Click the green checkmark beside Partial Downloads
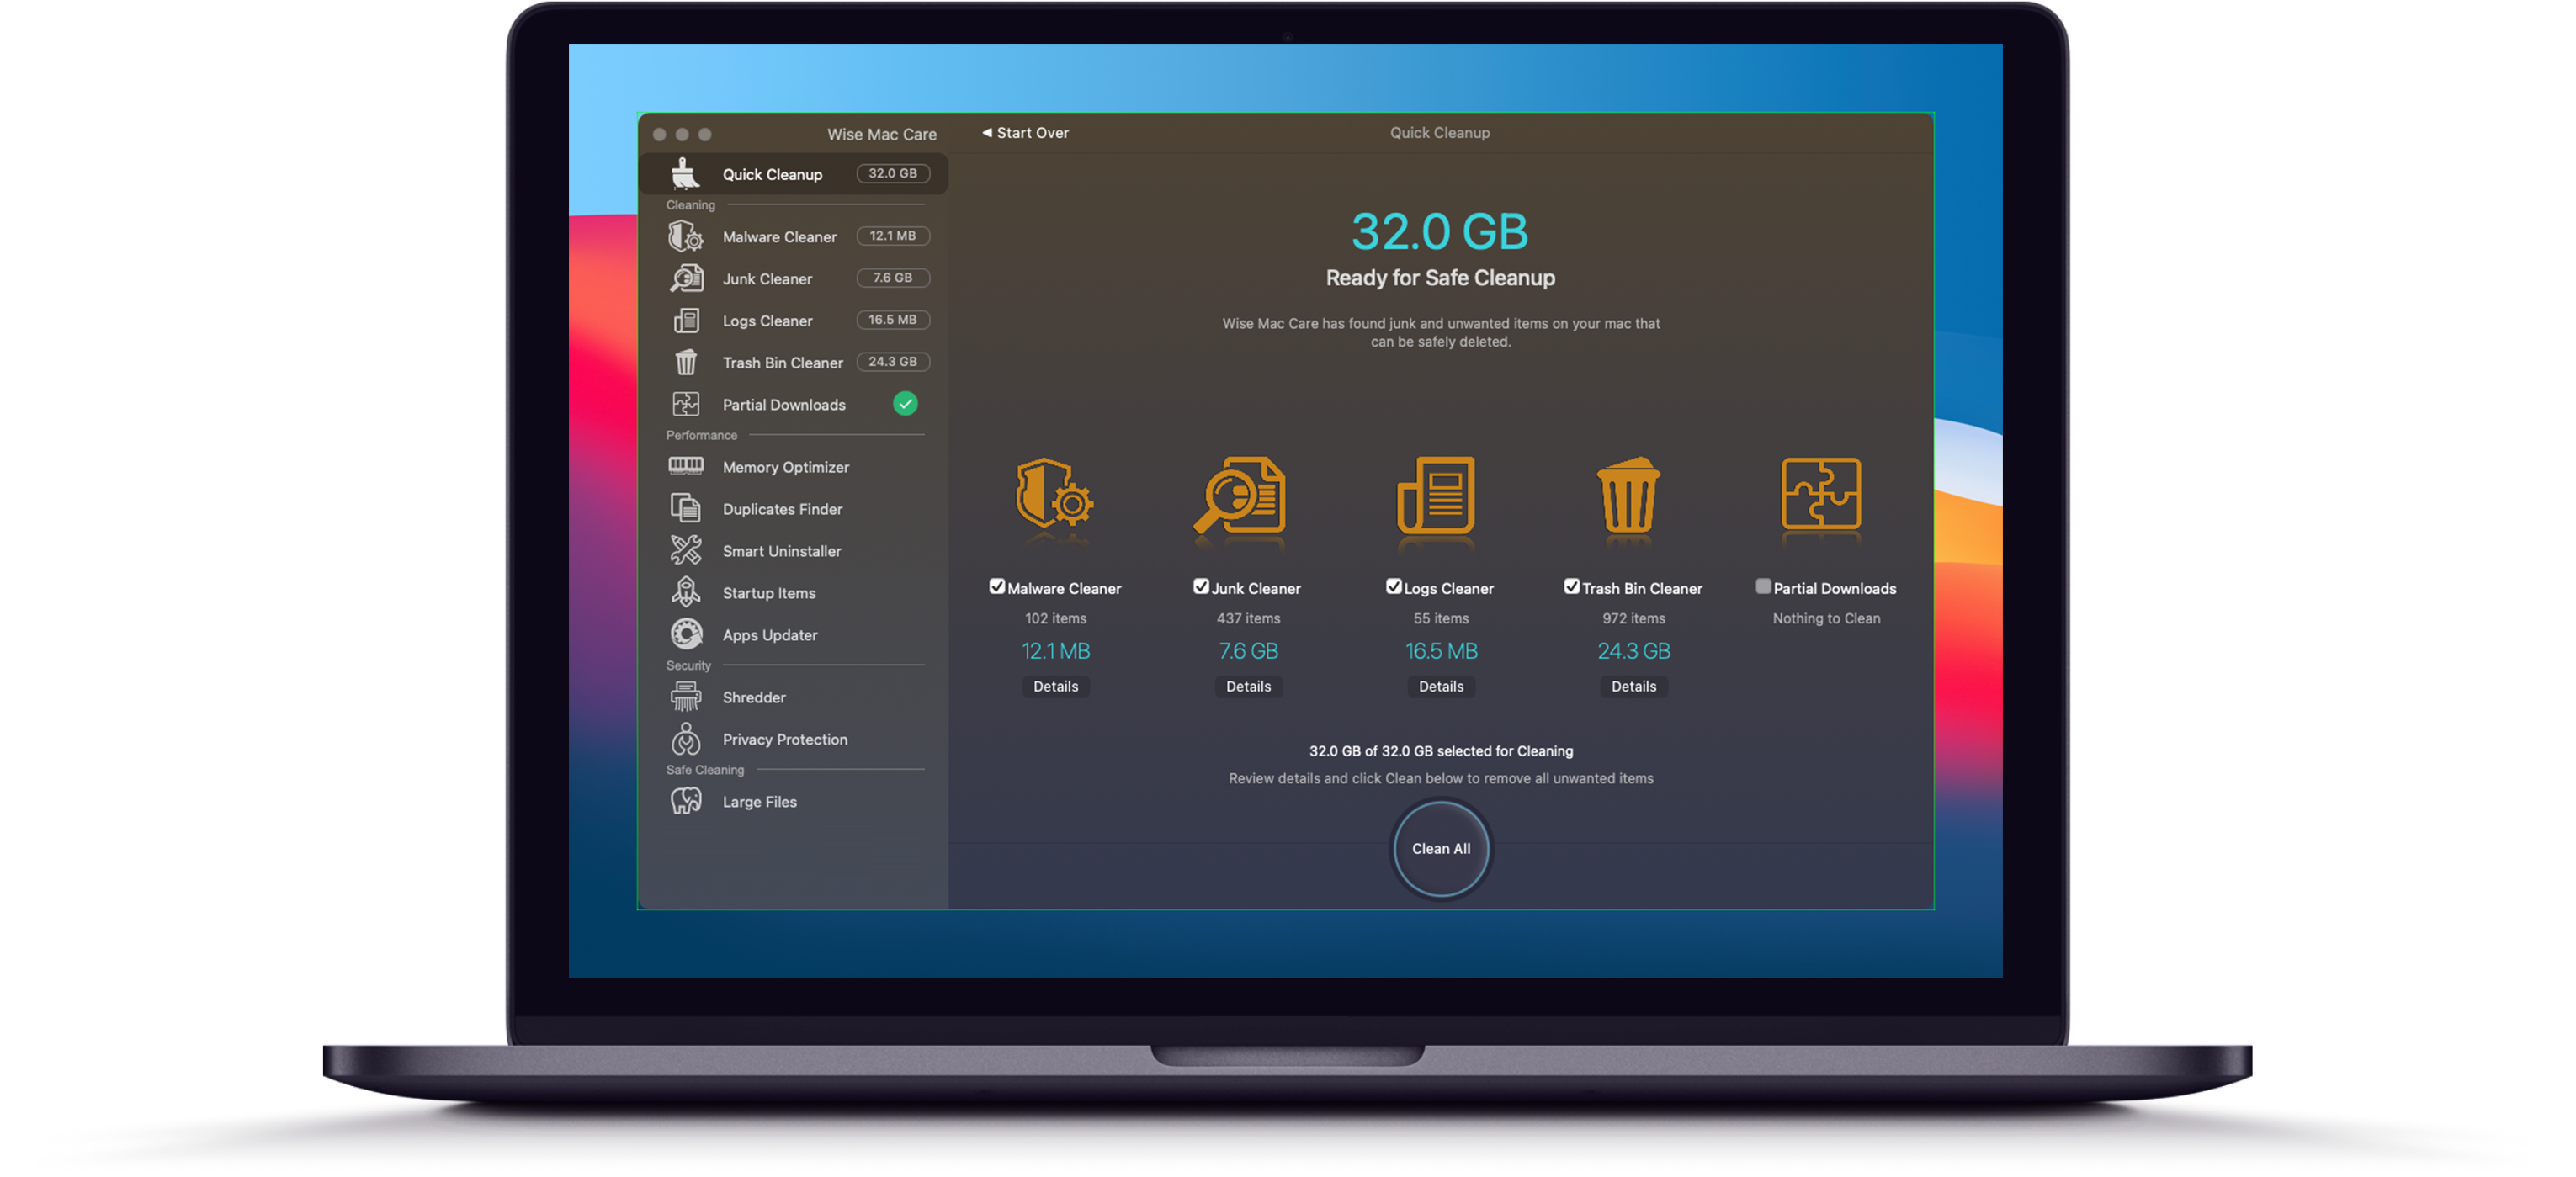 (x=905, y=404)
